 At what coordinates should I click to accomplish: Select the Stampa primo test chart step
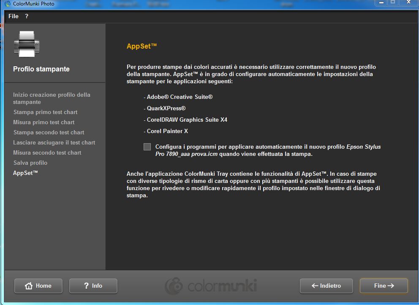pyautogui.click(x=46, y=112)
